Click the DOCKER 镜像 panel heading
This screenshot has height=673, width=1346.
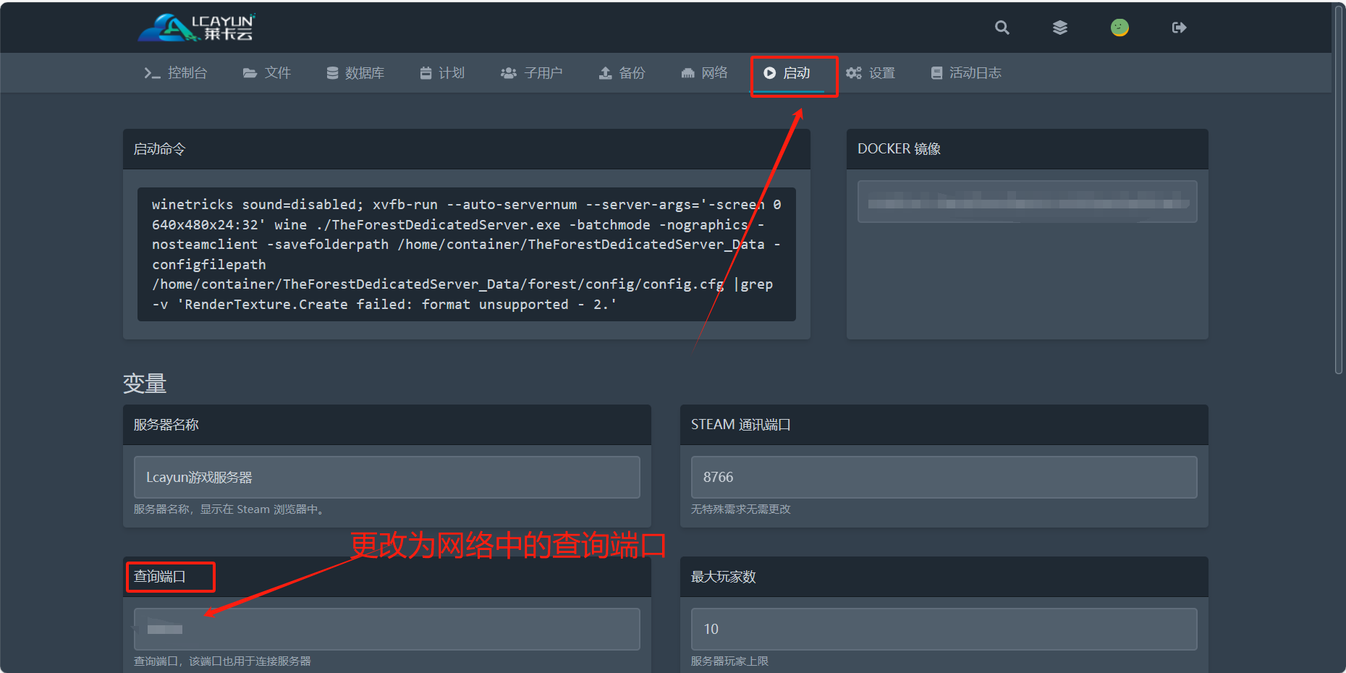click(899, 149)
